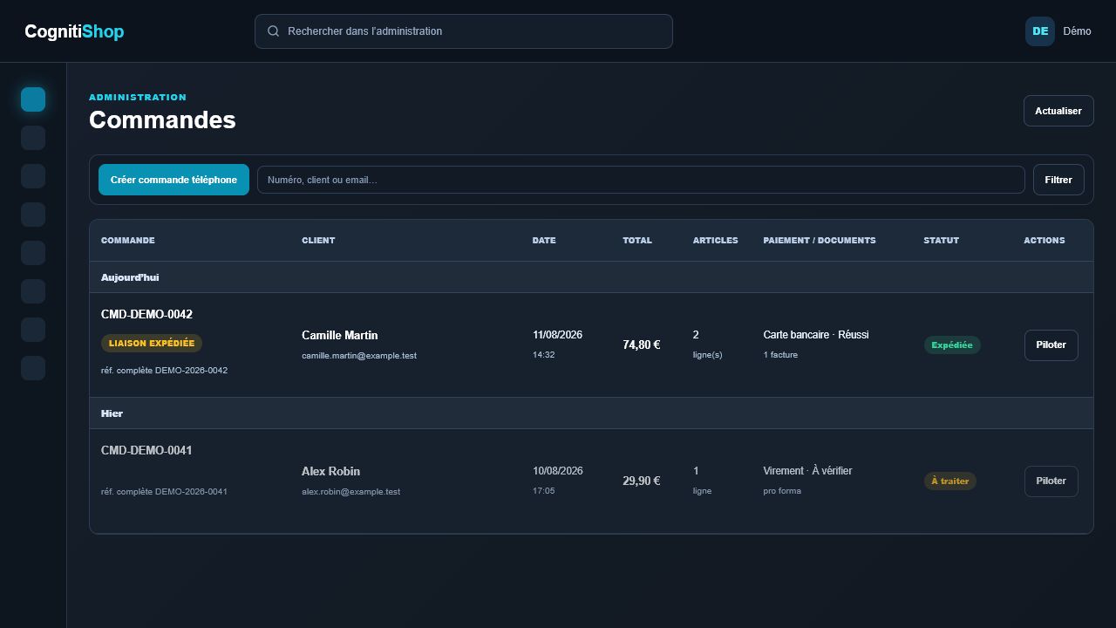Click email alex.robin@example.test
The height and width of the screenshot is (628, 1116).
(x=351, y=492)
